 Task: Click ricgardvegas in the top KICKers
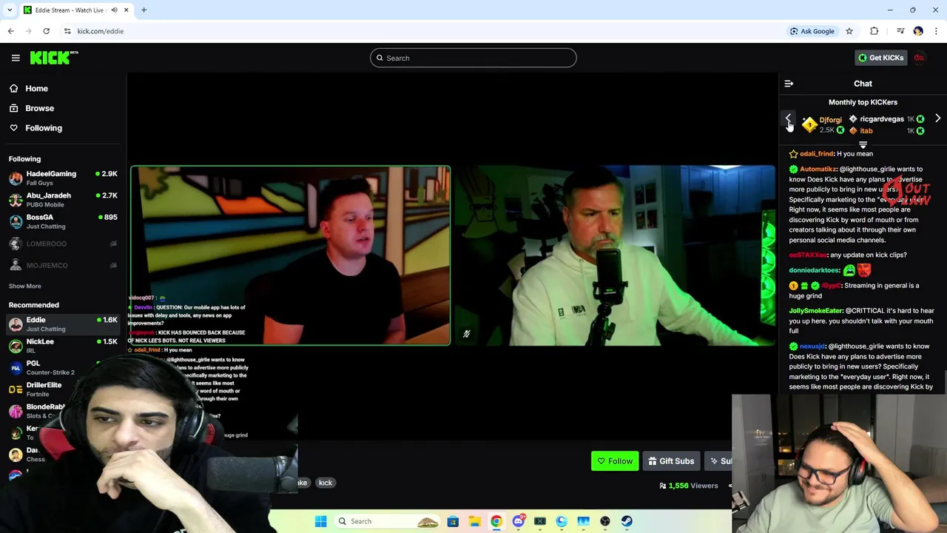tap(882, 118)
